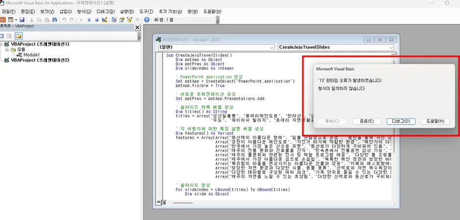Open the 보기(V) menu
The width and height of the screenshot is (460, 220).
click(x=47, y=11)
